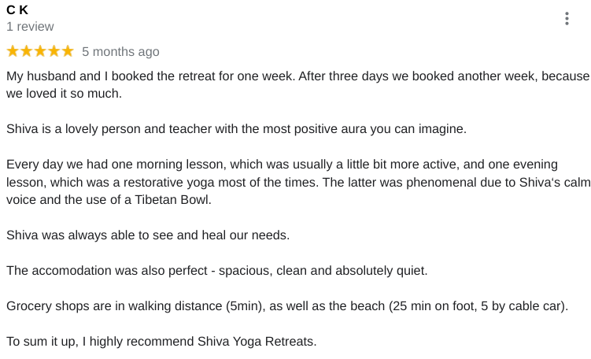Click 'Shiva was always able to see' sentence

pos(148,235)
